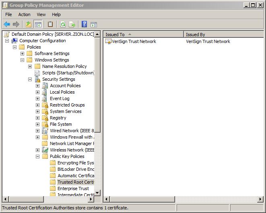Screen dimensions: 266x213
Task: Select Enterprise Trust in the tree
Action: pos(73,188)
